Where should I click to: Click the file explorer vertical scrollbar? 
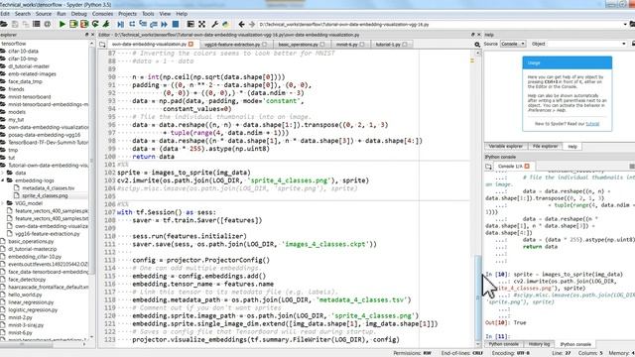point(92,190)
